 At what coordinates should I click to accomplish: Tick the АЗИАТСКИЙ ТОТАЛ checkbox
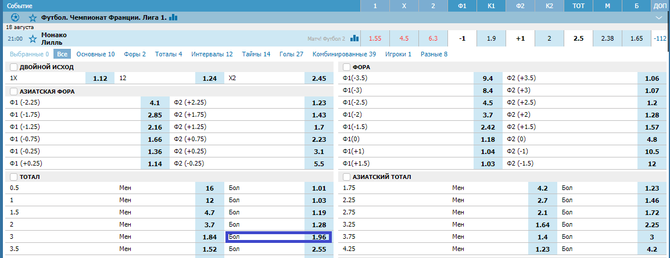(x=346, y=177)
